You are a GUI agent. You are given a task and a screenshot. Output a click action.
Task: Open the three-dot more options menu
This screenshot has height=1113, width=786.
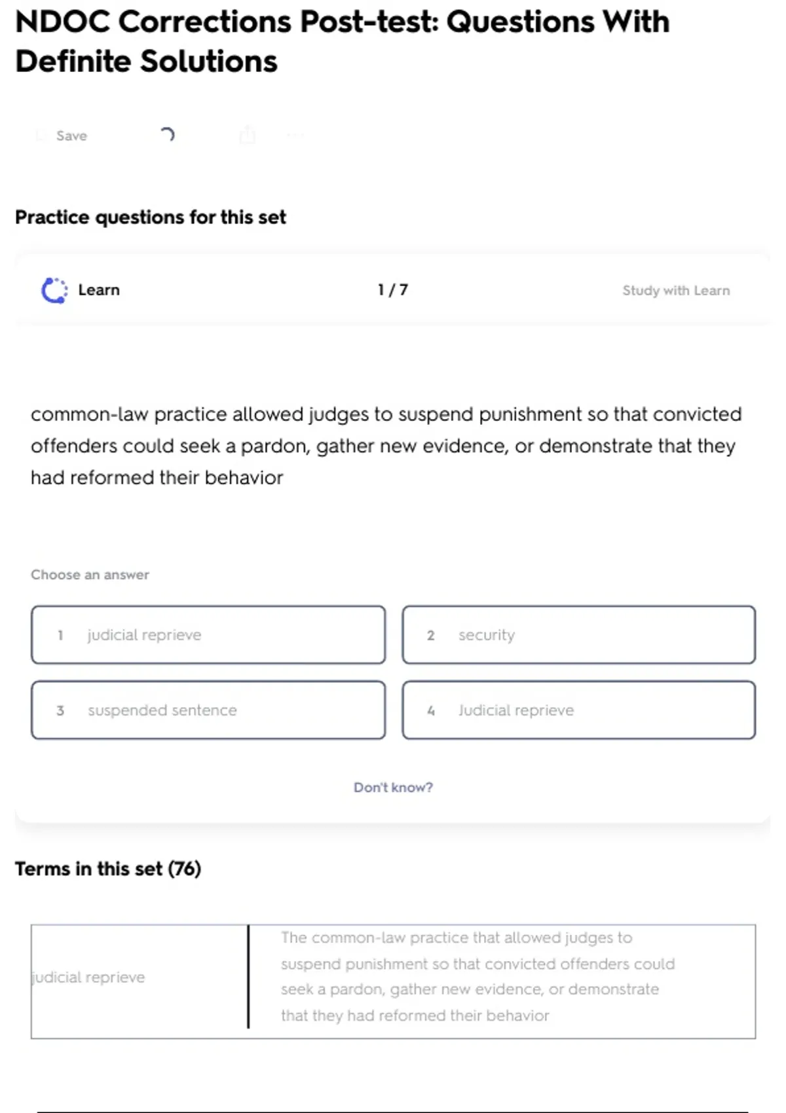coord(295,136)
